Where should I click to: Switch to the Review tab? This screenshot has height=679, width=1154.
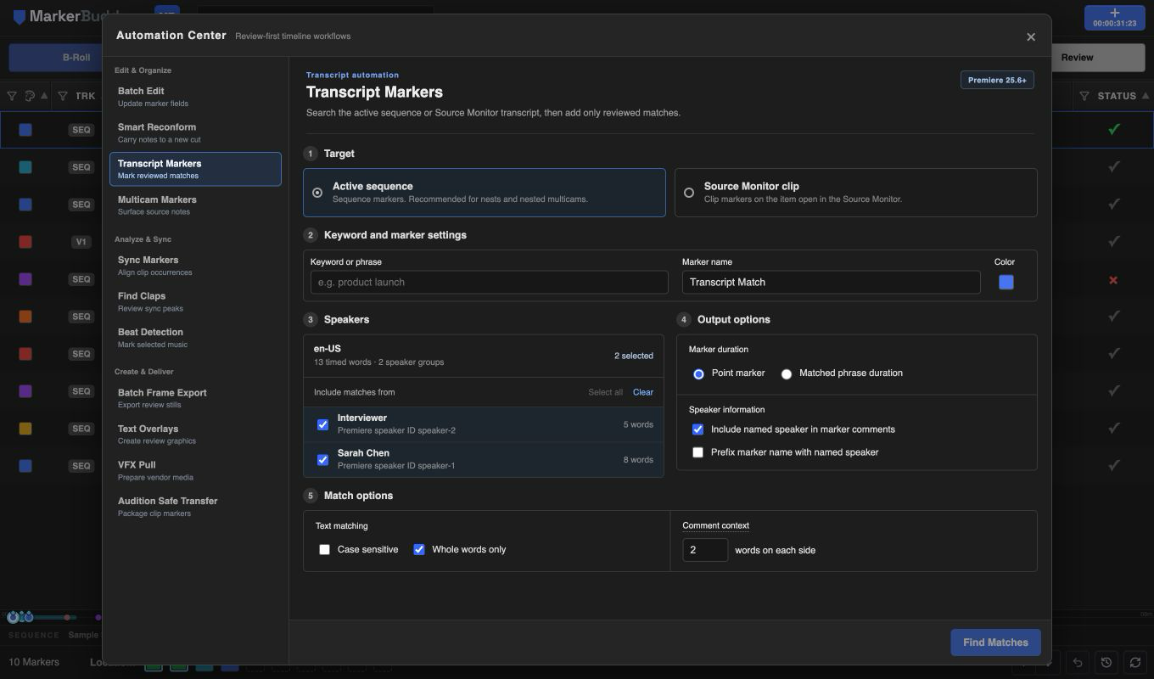click(1098, 58)
